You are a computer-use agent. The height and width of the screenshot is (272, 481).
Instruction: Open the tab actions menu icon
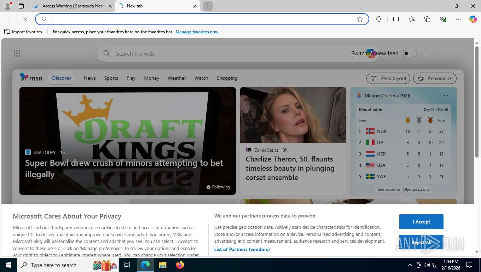point(21,6)
